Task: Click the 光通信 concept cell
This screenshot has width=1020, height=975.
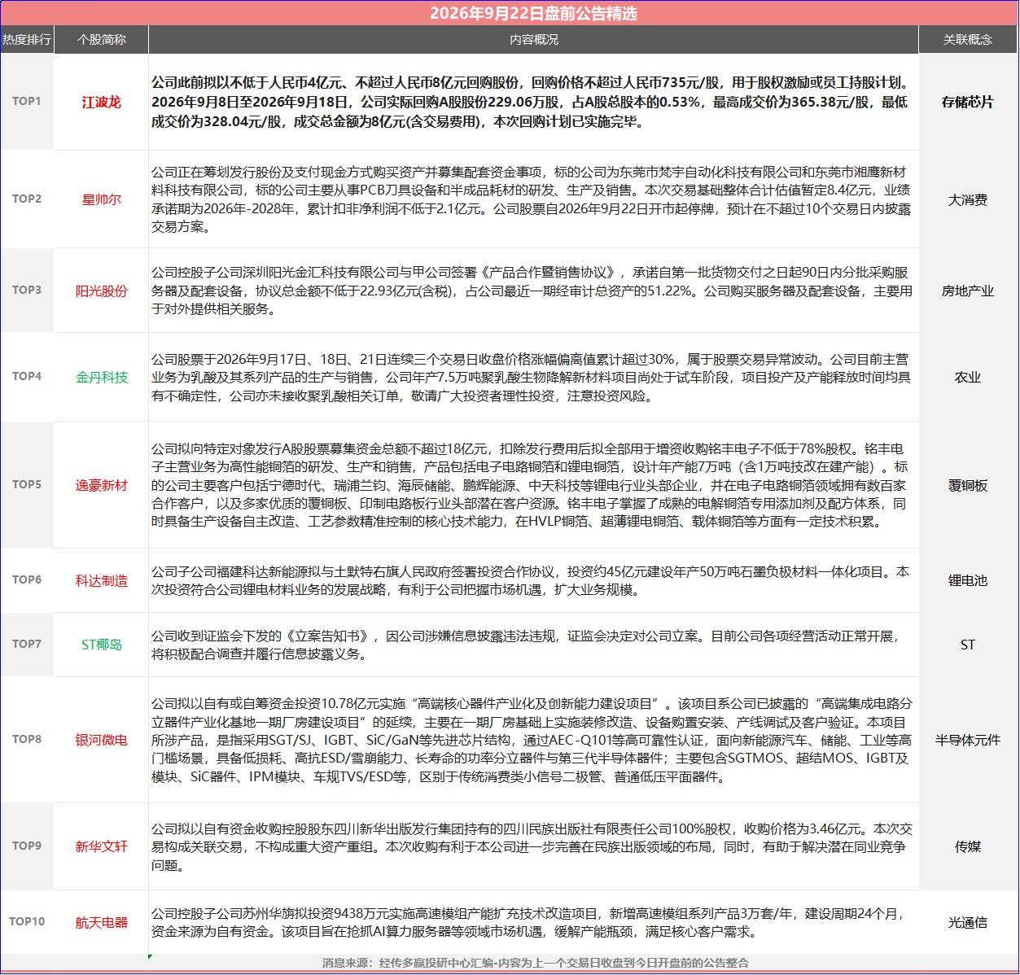Action: click(x=968, y=922)
